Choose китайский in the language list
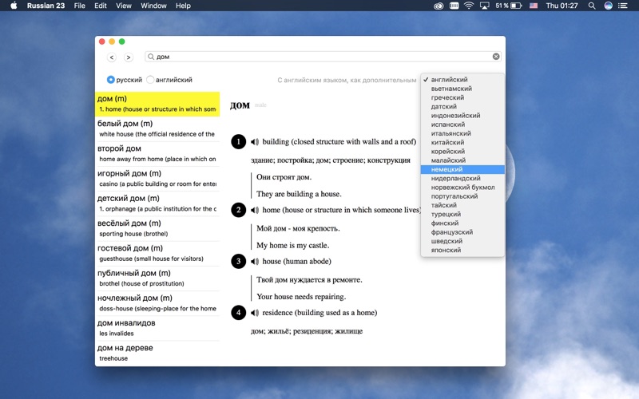Image resolution: width=639 pixels, height=399 pixels. click(x=462, y=143)
